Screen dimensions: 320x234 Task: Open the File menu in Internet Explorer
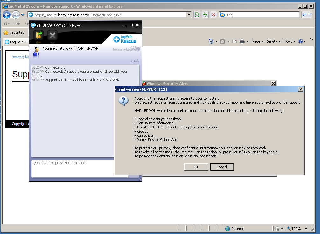pyautogui.click(x=7, y=24)
